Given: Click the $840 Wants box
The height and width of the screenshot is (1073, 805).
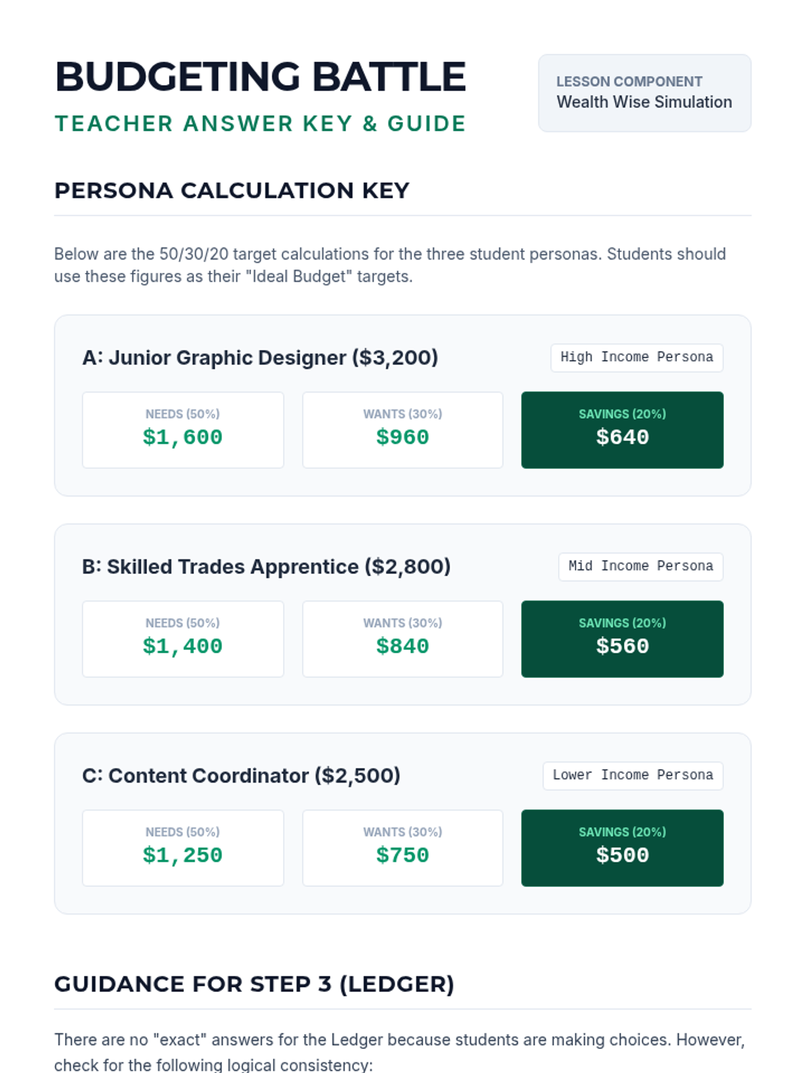Looking at the screenshot, I should (402, 639).
